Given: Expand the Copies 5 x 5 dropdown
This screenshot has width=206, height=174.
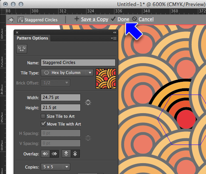Looking at the screenshot, I should click(x=55, y=167).
